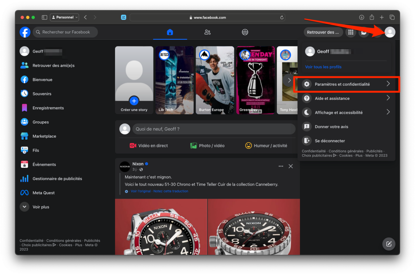Click the left Nixon watch photo
This screenshot has height=275, width=415.
point(161,227)
